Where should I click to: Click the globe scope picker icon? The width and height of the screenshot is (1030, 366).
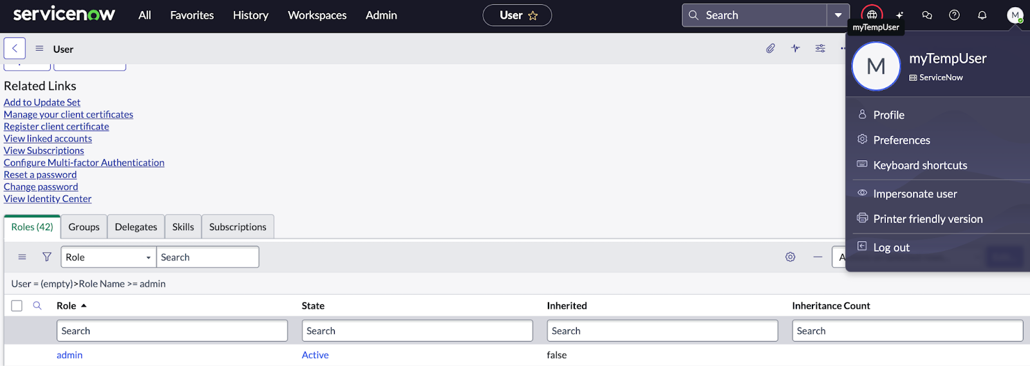(872, 15)
